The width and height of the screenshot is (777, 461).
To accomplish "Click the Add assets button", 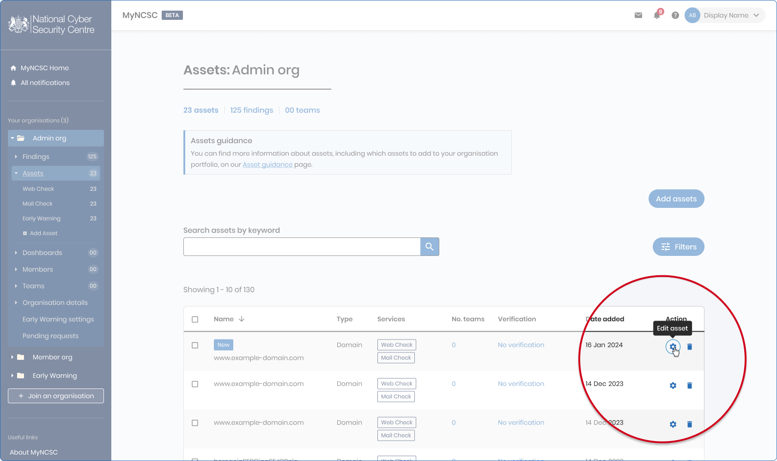I will (x=676, y=199).
